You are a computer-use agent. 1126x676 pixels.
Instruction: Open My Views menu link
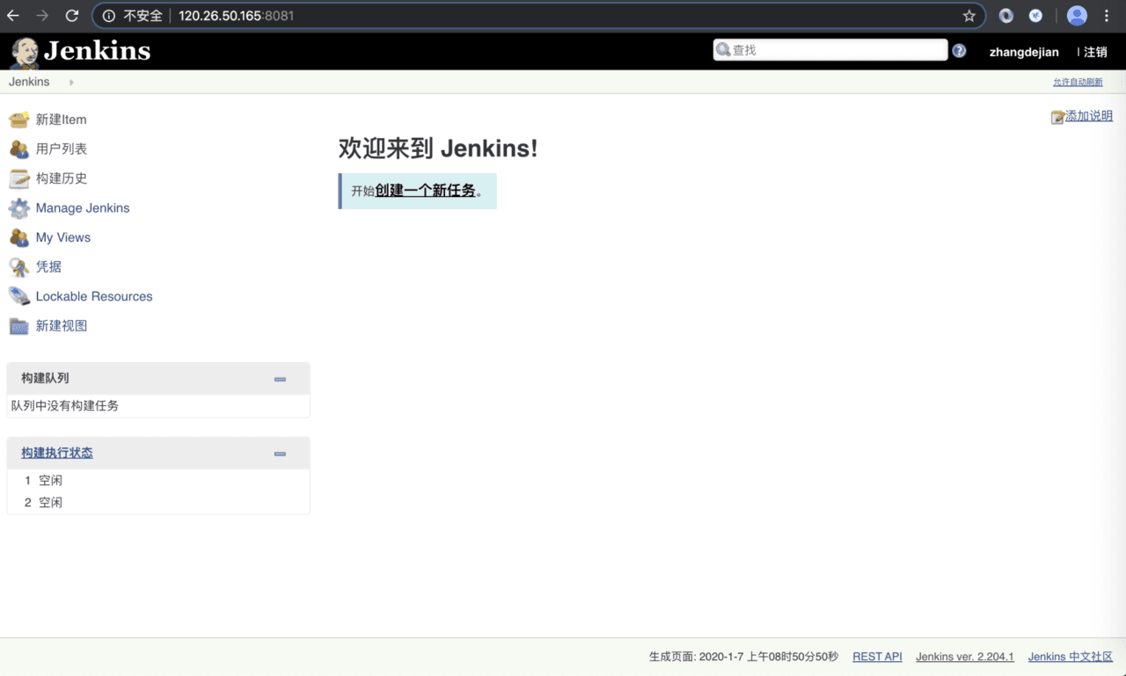63,237
